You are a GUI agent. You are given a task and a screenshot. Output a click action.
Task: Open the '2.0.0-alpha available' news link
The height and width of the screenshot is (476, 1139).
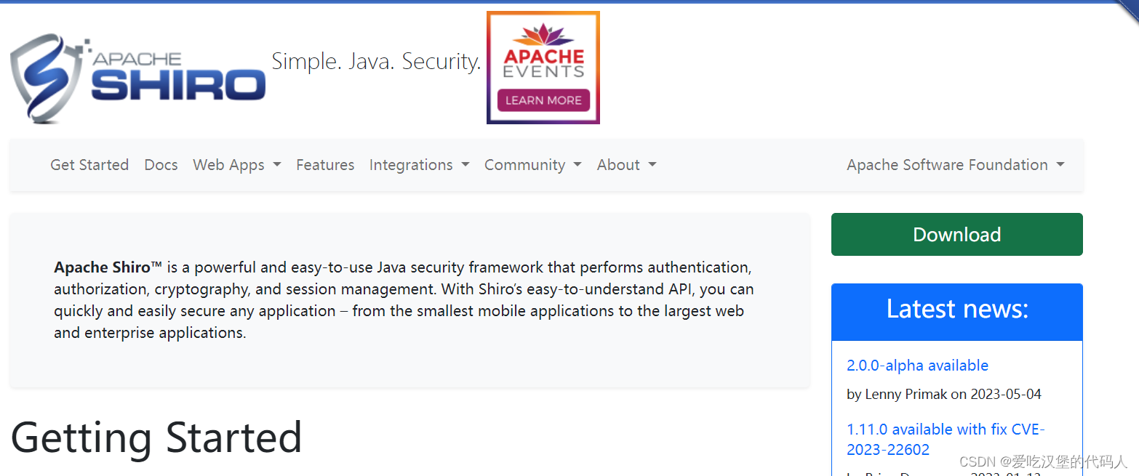(917, 365)
